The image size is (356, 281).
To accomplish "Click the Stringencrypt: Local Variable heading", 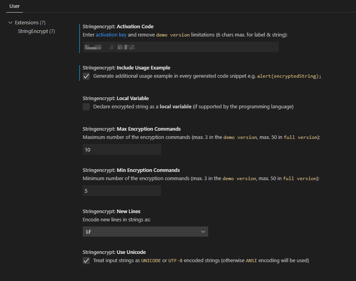I will tap(116, 99).
